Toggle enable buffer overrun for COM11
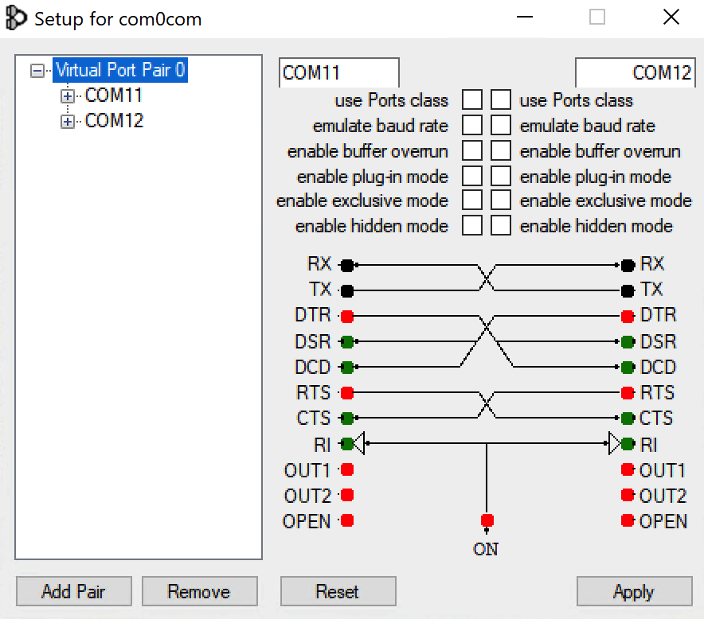 (472, 150)
